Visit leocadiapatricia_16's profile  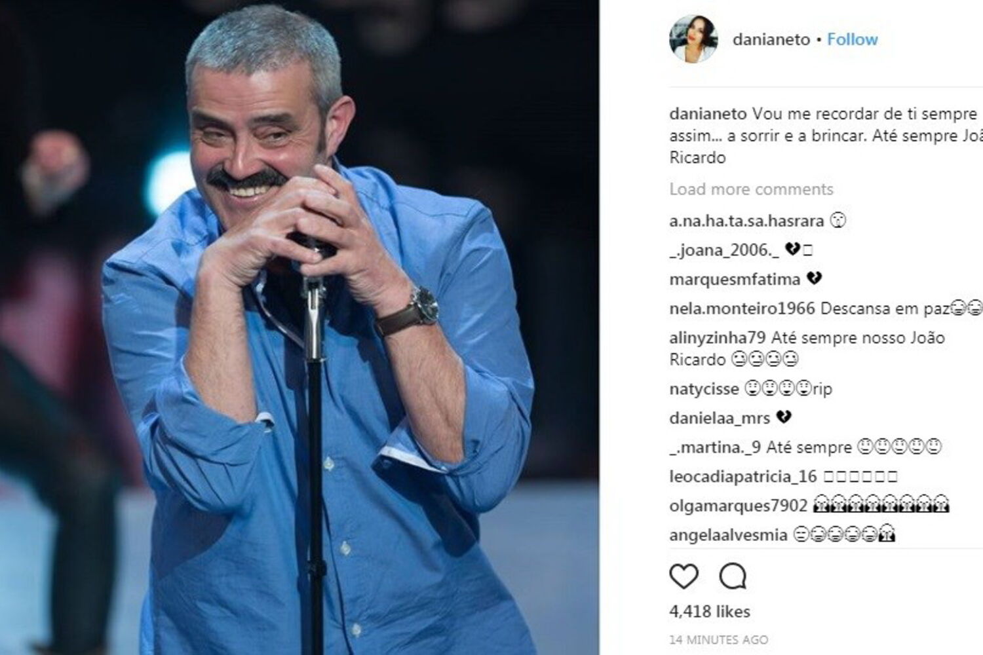click(743, 476)
